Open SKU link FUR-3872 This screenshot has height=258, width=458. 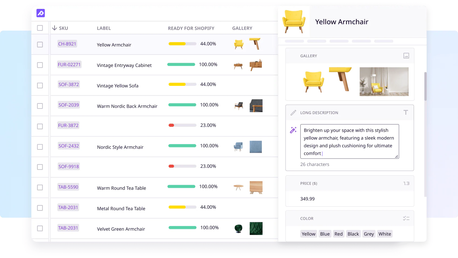click(68, 125)
